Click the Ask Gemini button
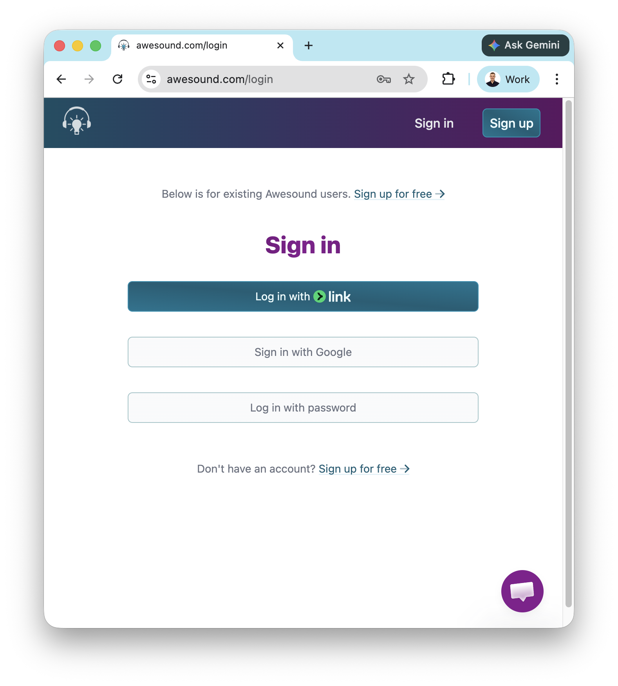618x686 pixels. [525, 45]
